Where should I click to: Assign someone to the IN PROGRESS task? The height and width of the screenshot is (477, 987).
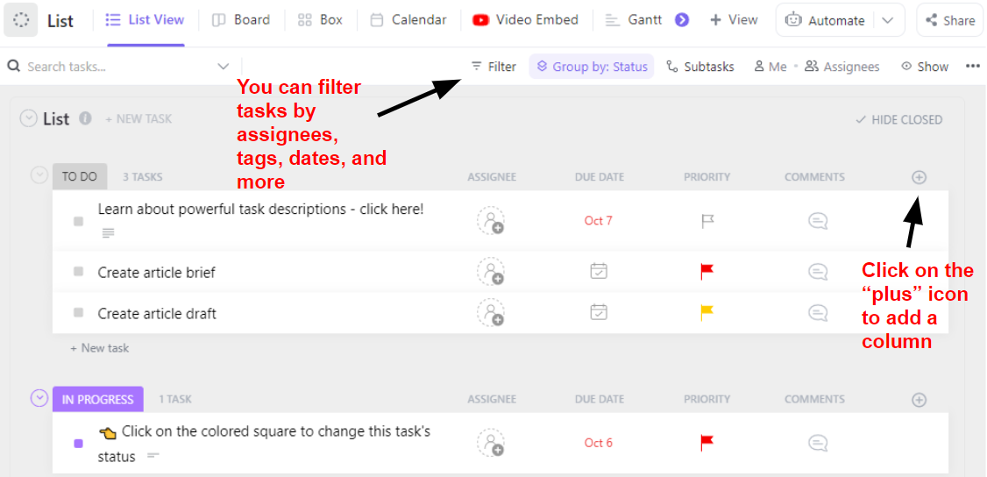click(x=490, y=443)
